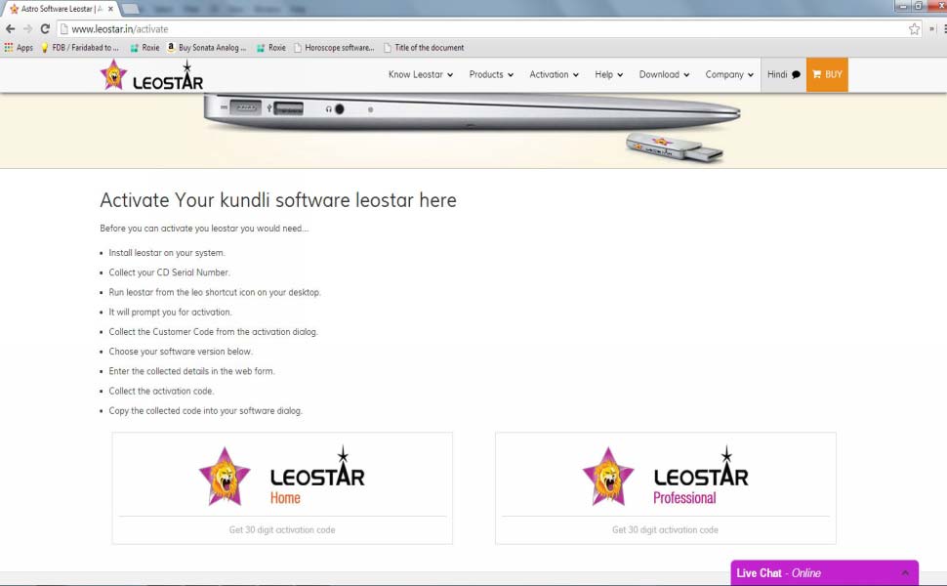The width and height of the screenshot is (947, 586).
Task: Open the Live Chat Online widget
Action: tap(824, 572)
